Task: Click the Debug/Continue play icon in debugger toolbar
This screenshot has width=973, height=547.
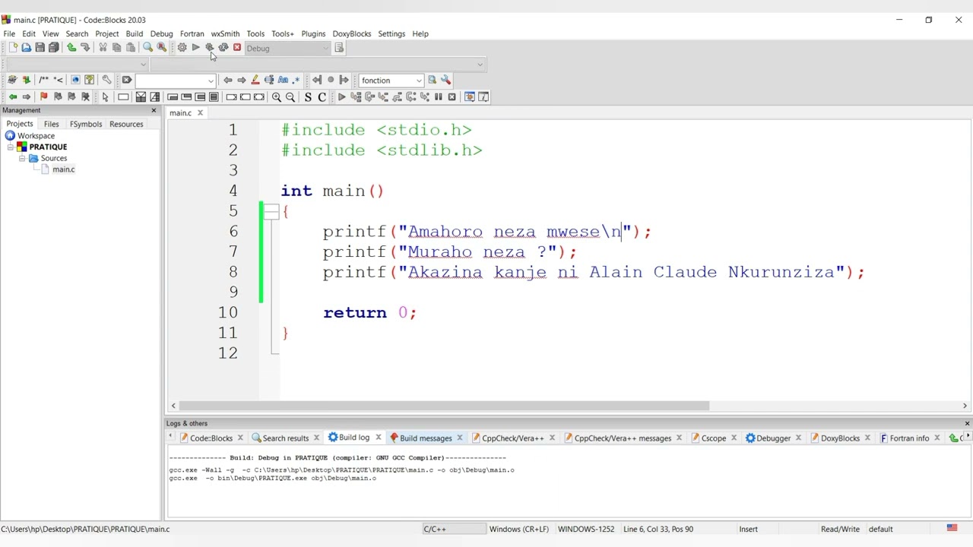Action: (341, 96)
